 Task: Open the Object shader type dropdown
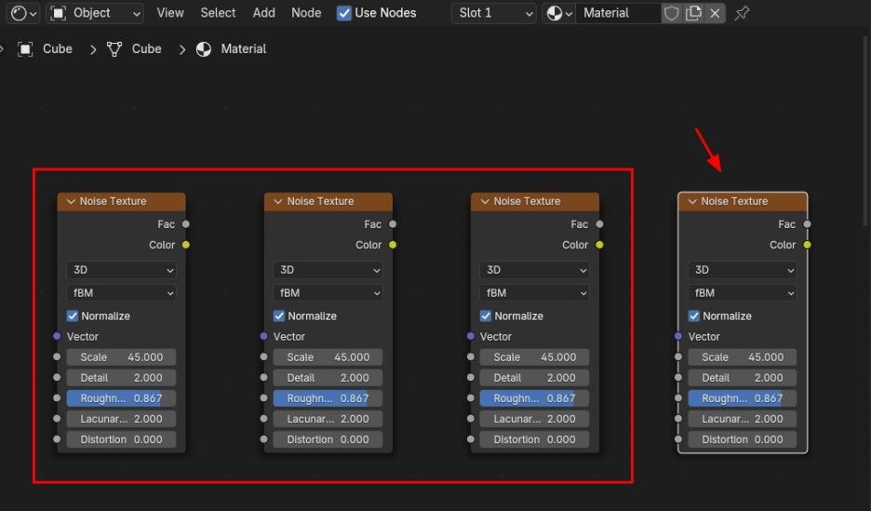click(95, 13)
